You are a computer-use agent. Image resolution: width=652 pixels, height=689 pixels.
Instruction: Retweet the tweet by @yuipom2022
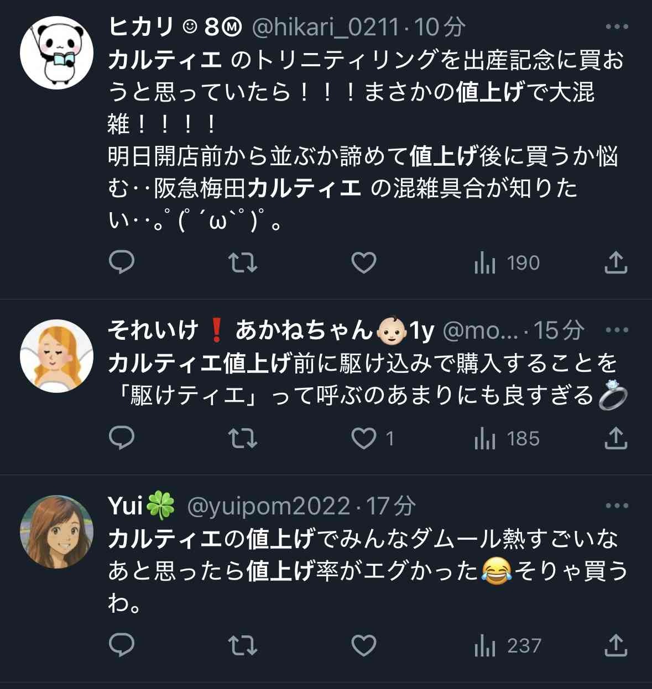(243, 645)
